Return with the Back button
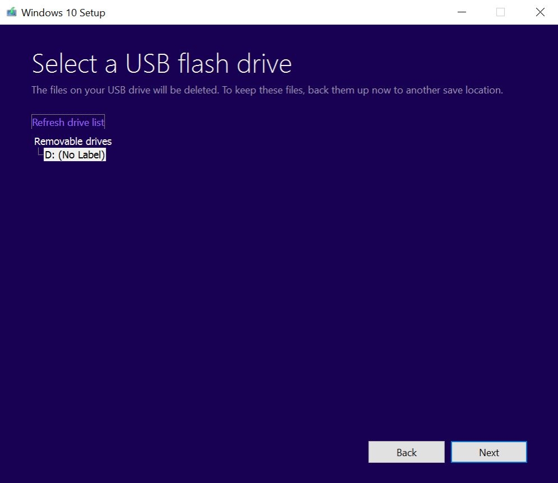558x483 pixels. click(x=406, y=452)
